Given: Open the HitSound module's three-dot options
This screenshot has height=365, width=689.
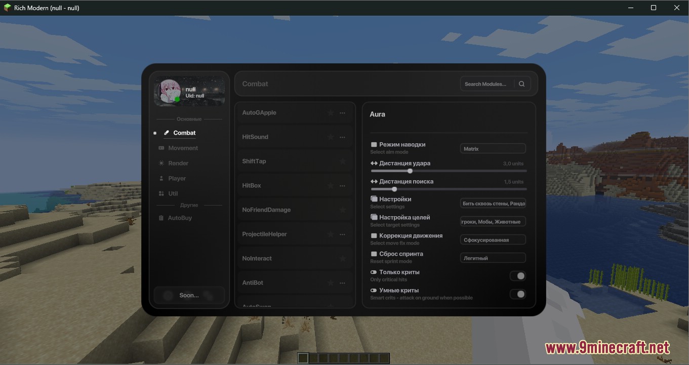Looking at the screenshot, I should click(x=343, y=137).
